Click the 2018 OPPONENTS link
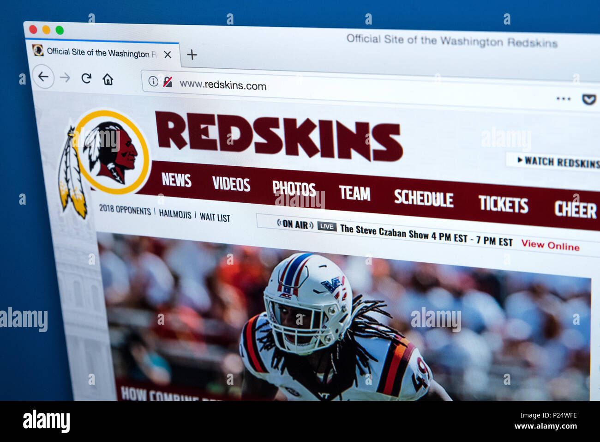The image size is (600, 442). (125, 210)
